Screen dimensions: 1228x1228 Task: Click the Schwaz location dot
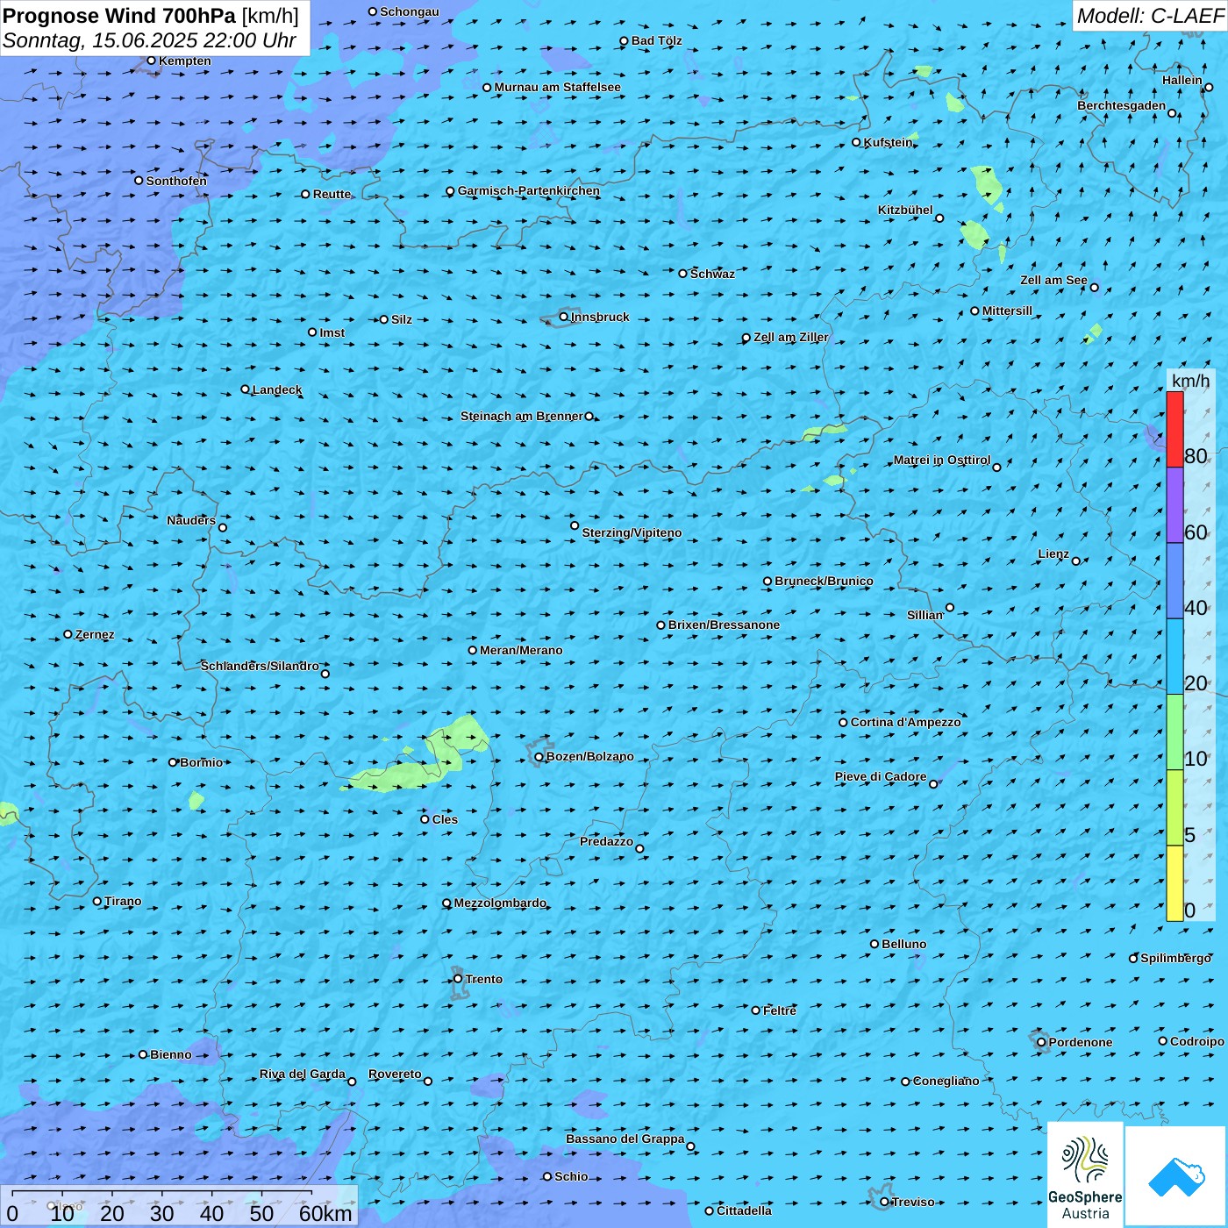tap(683, 274)
